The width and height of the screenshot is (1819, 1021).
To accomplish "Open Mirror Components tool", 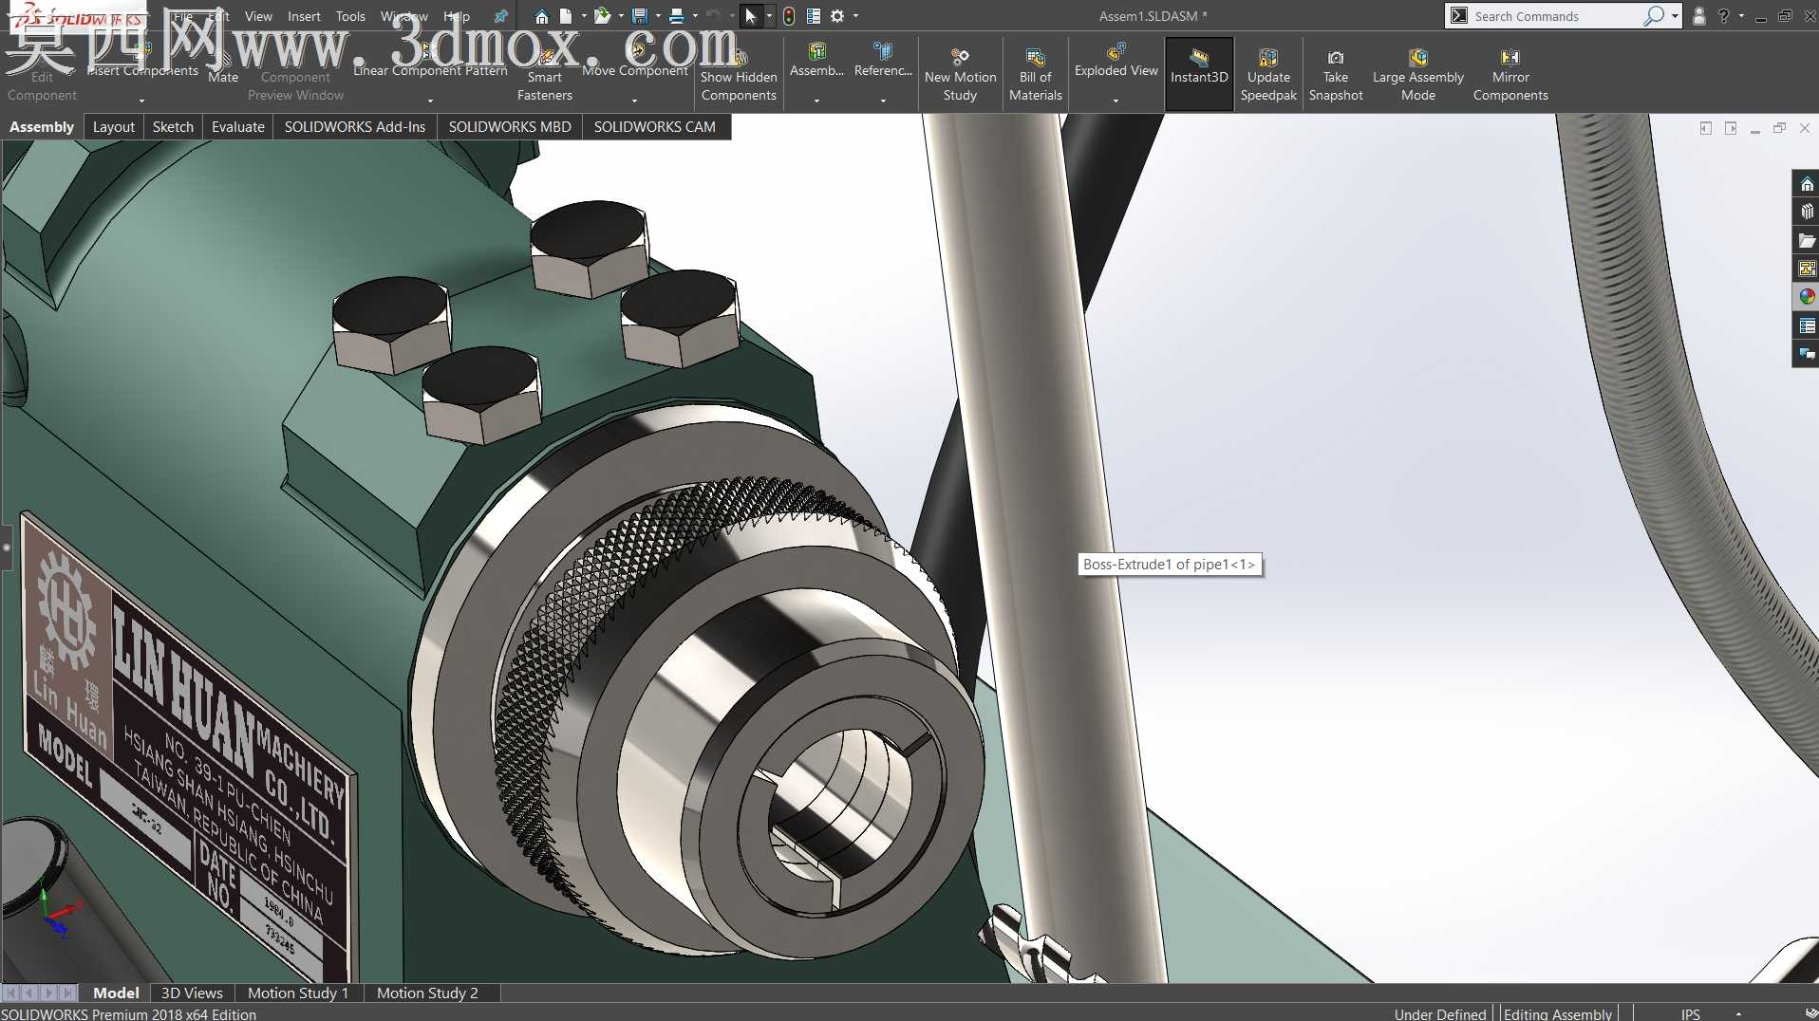I will pos(1510,75).
